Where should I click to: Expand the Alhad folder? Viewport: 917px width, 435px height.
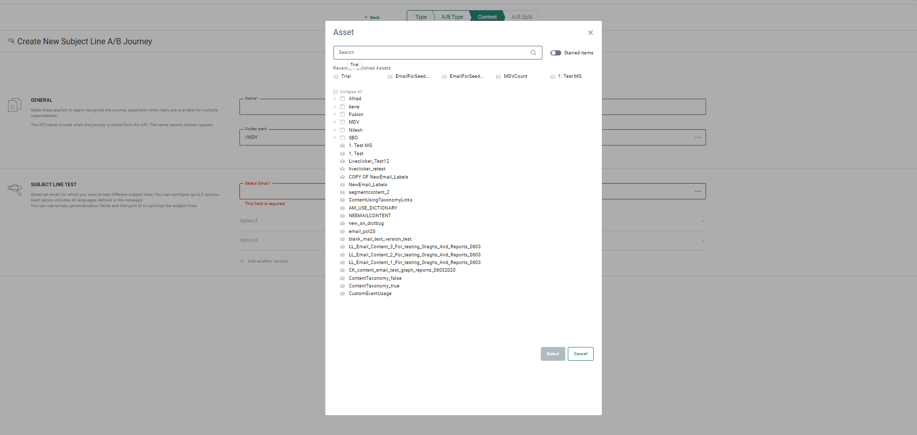point(335,99)
